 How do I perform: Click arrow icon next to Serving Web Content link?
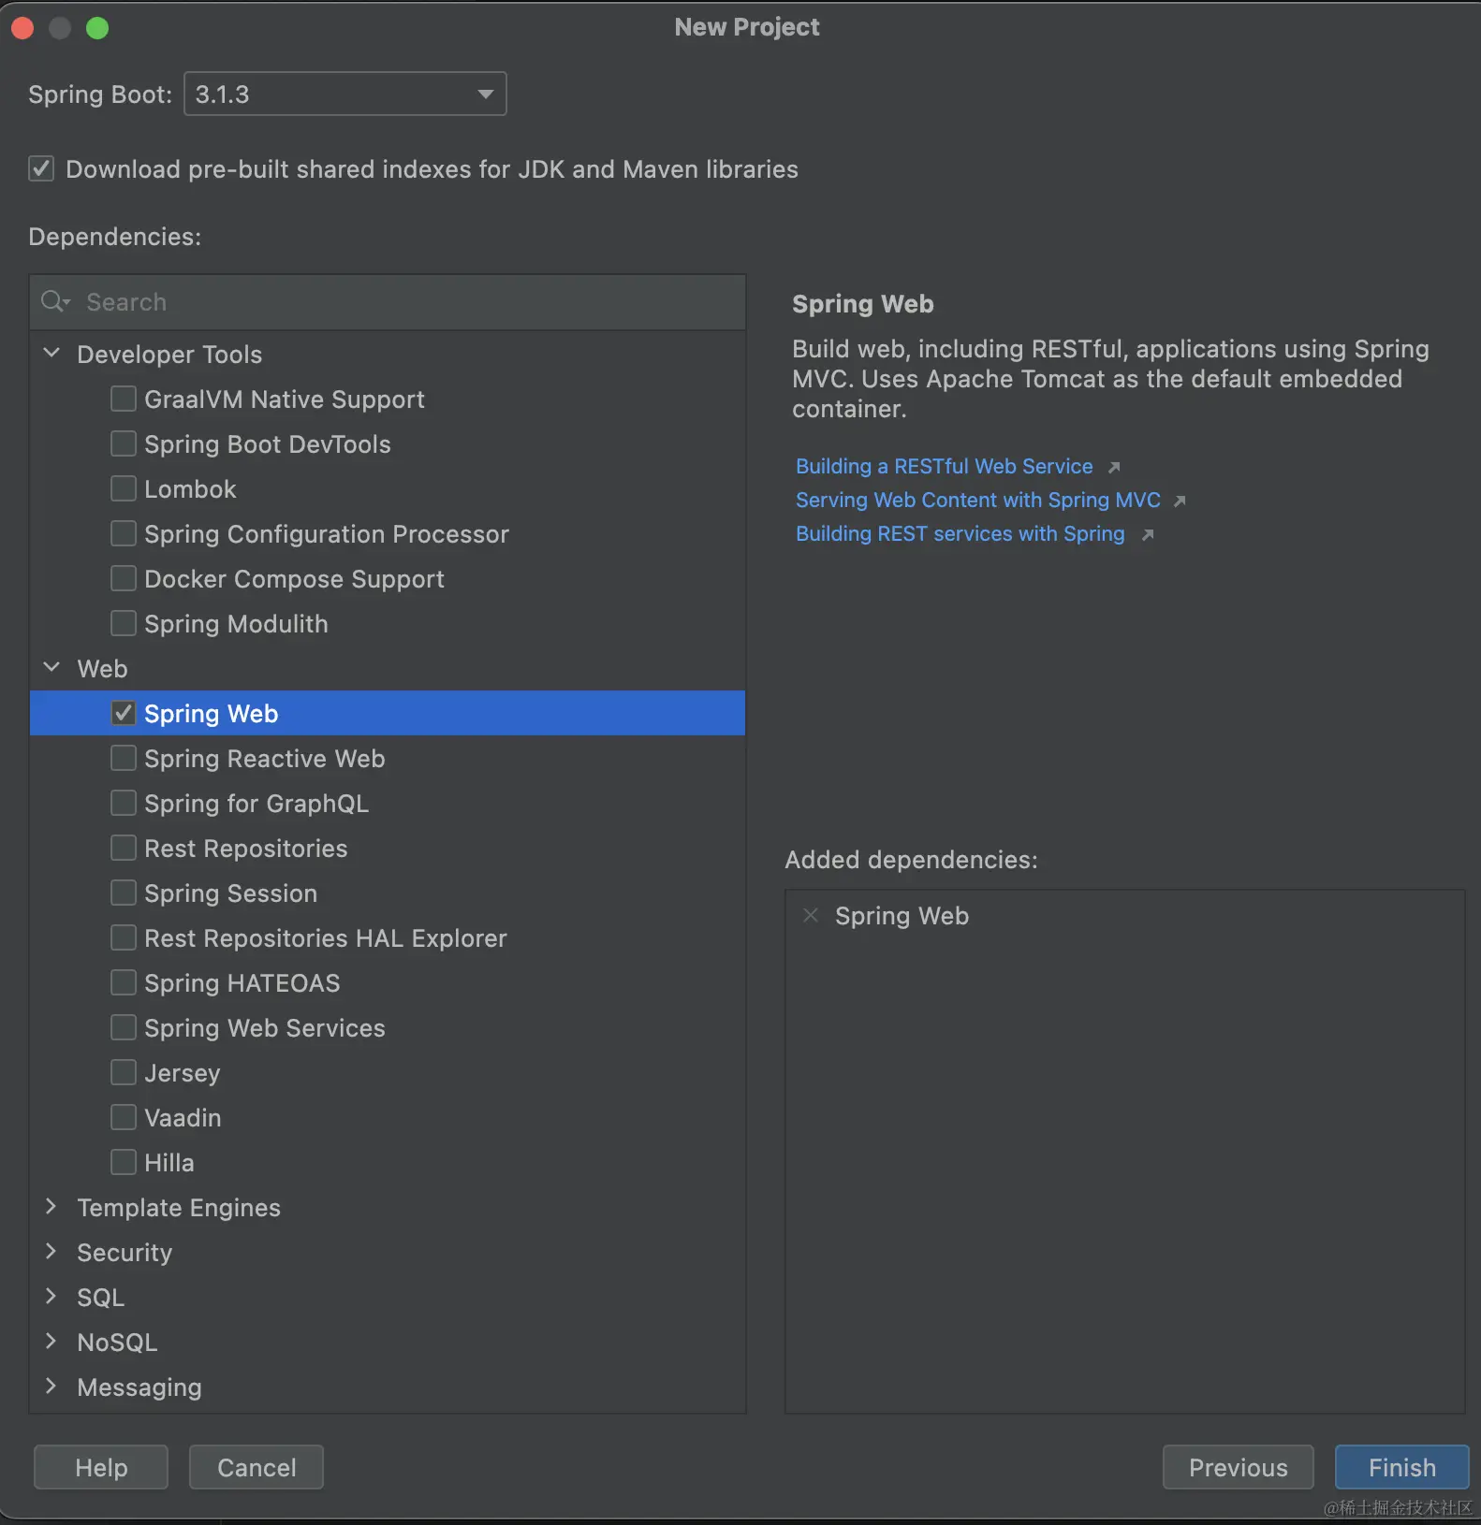coord(1180,501)
